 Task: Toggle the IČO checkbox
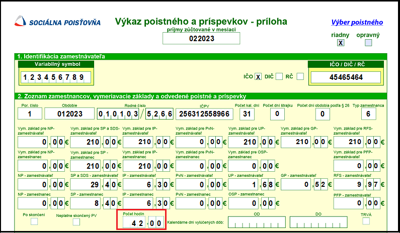(x=258, y=76)
